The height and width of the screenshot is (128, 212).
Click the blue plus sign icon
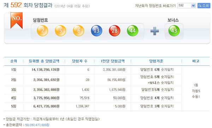click(155, 31)
